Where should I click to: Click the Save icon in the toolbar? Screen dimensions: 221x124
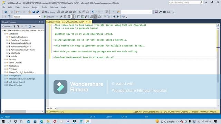click(x=33, y=12)
